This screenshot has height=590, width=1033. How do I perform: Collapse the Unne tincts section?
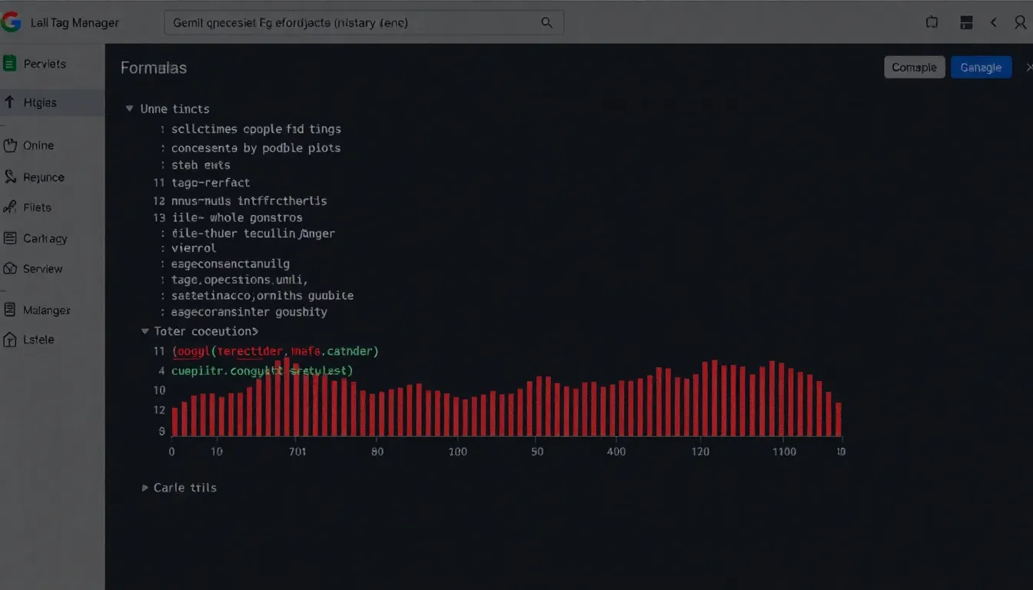[x=130, y=109]
